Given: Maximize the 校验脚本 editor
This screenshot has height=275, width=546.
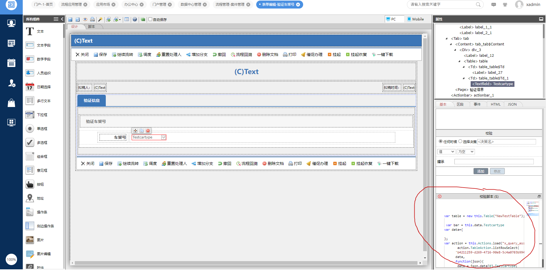Looking at the screenshot, I should click(x=539, y=196).
